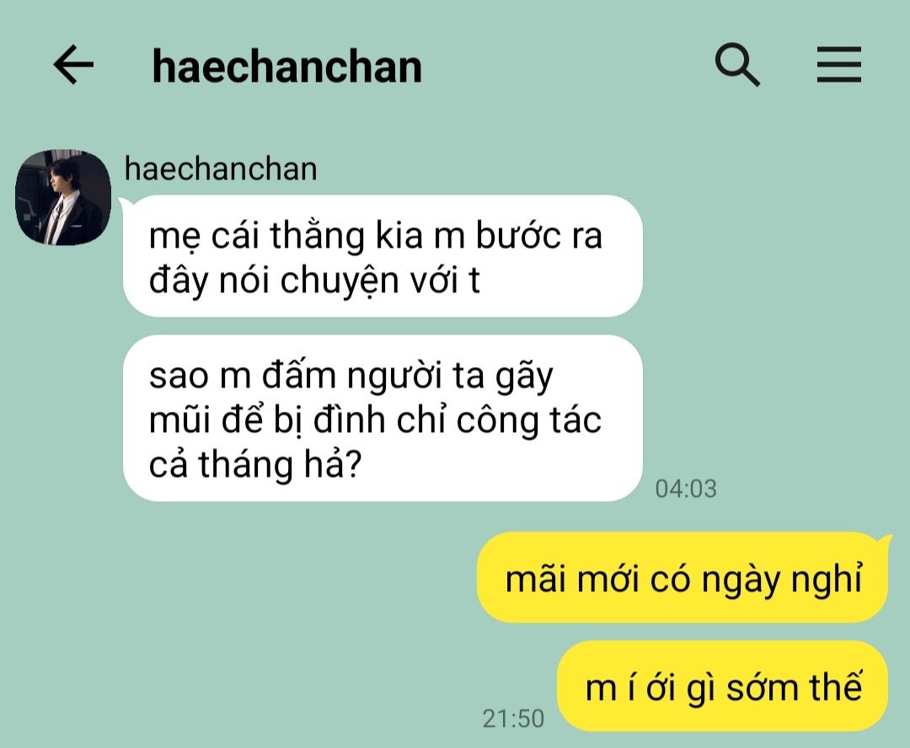Image resolution: width=910 pixels, height=748 pixels.
Task: Select the text line 'mẹ cái thằng kia m bước ra'
Action: click(376, 236)
